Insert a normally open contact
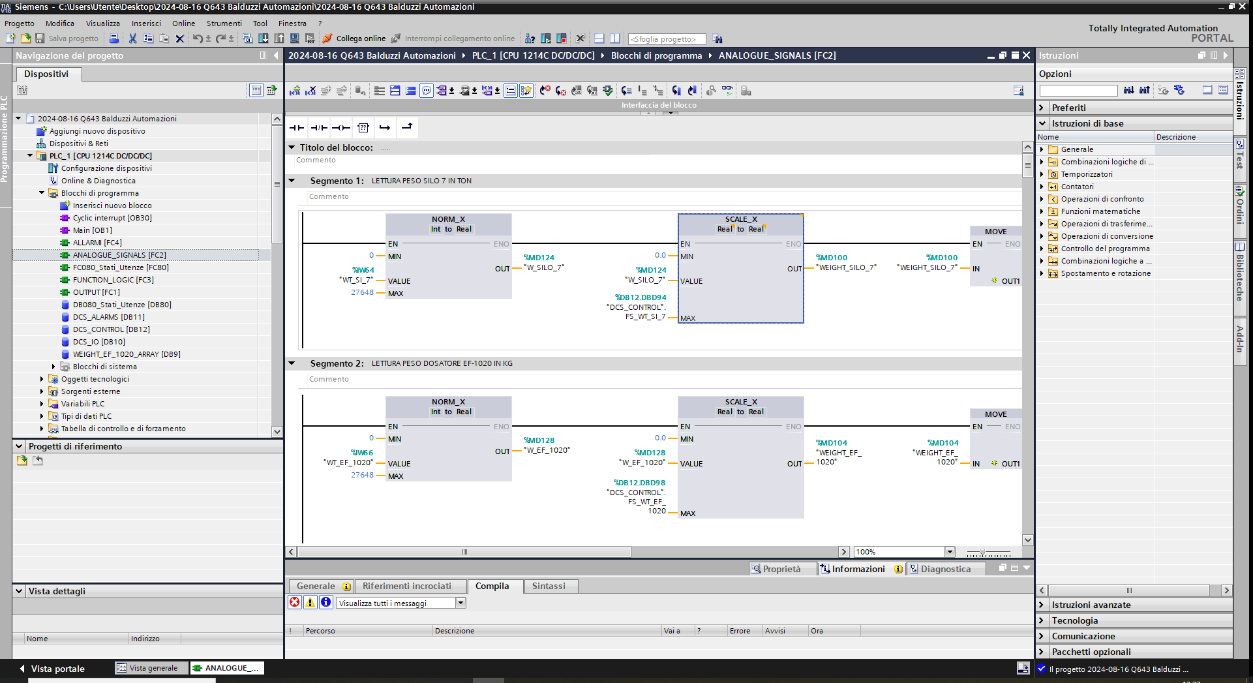Image resolution: width=1253 pixels, height=683 pixels. point(297,128)
